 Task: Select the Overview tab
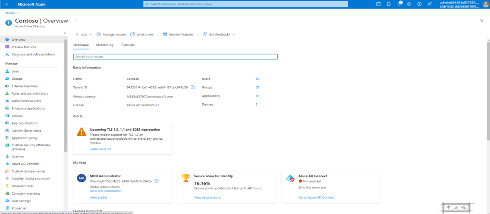(x=81, y=45)
